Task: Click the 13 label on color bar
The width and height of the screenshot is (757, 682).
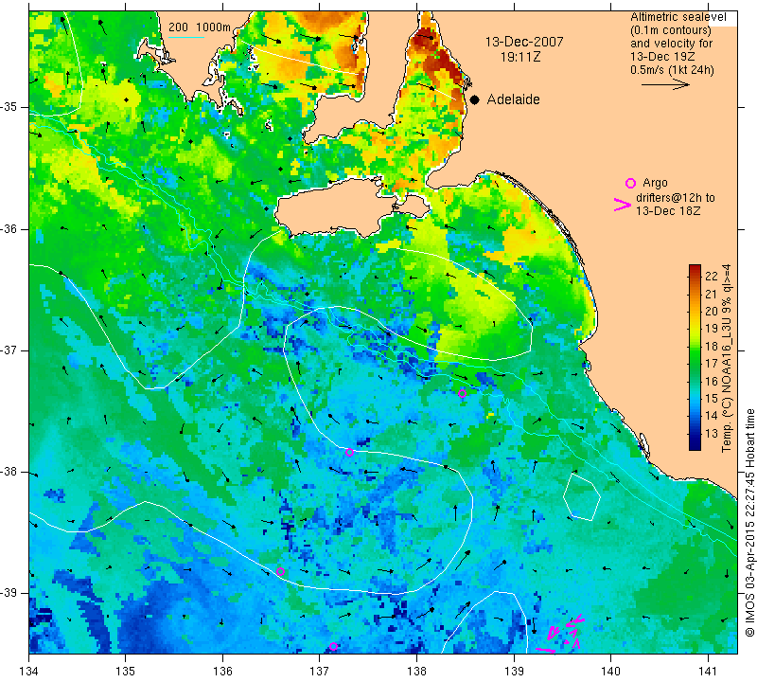Action: tap(712, 433)
